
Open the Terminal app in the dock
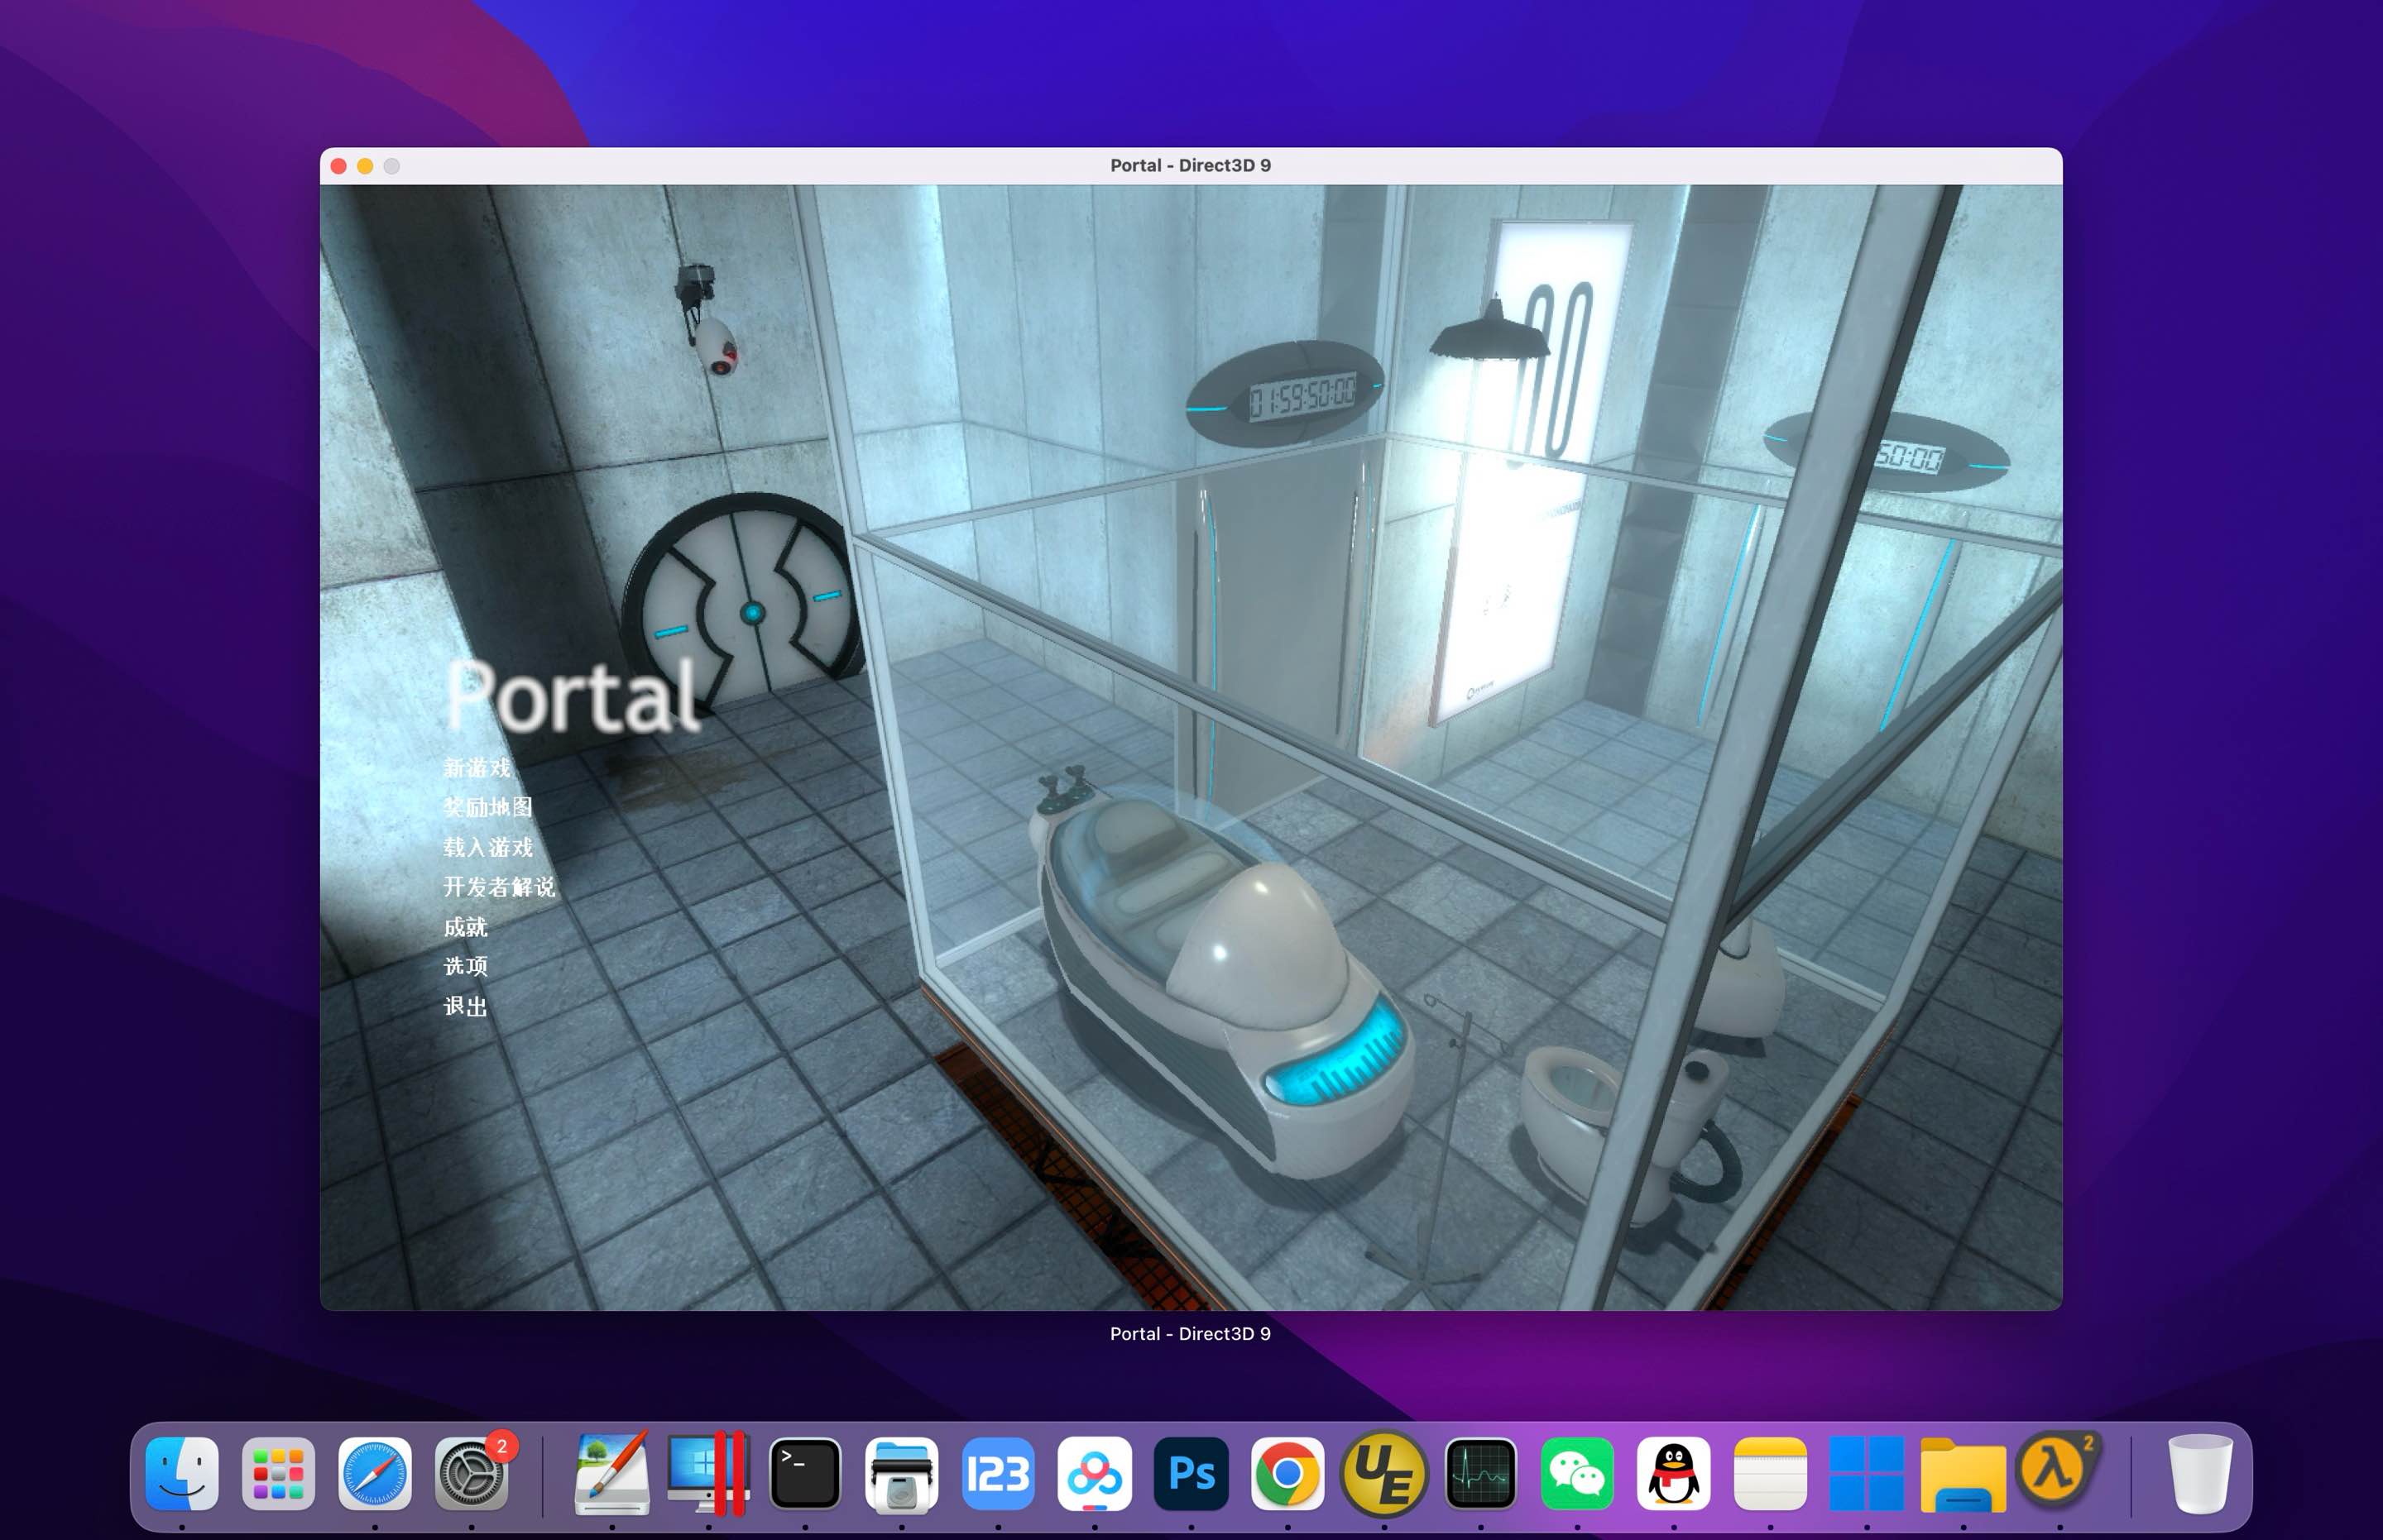[805, 1474]
